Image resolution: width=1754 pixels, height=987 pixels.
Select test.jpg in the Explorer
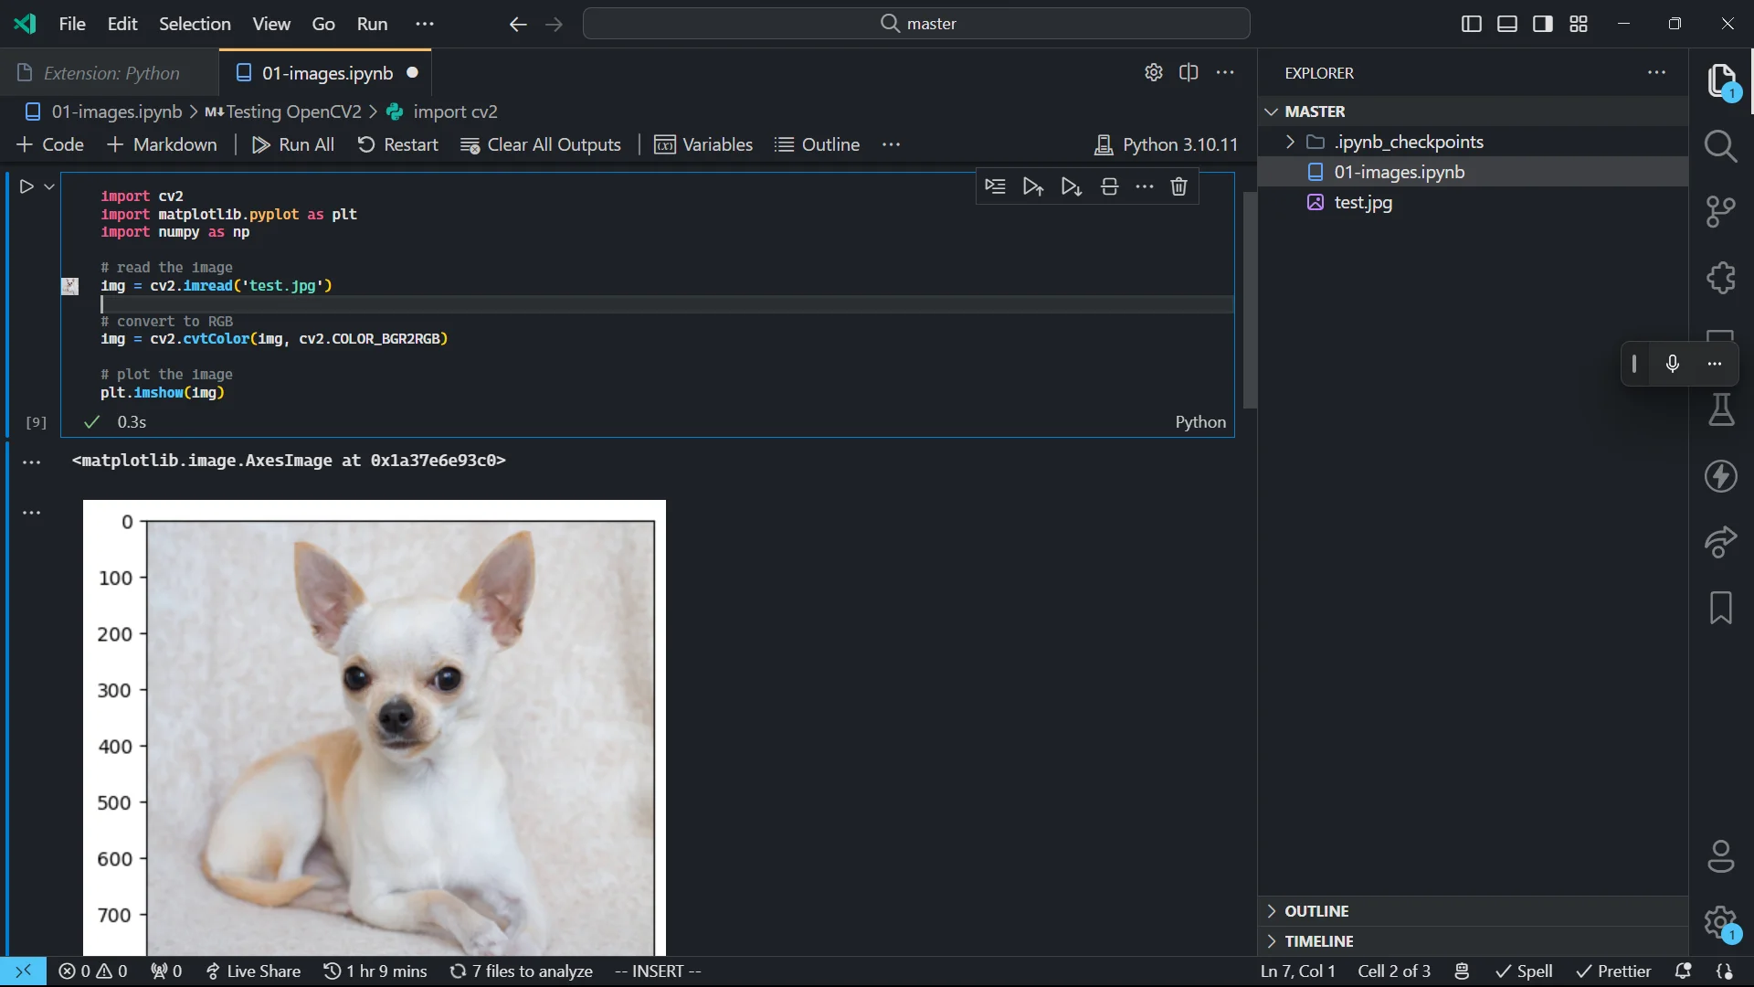pyautogui.click(x=1362, y=202)
